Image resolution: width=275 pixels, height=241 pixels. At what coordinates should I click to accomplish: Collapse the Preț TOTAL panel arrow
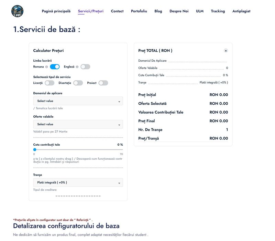[x=226, y=51]
